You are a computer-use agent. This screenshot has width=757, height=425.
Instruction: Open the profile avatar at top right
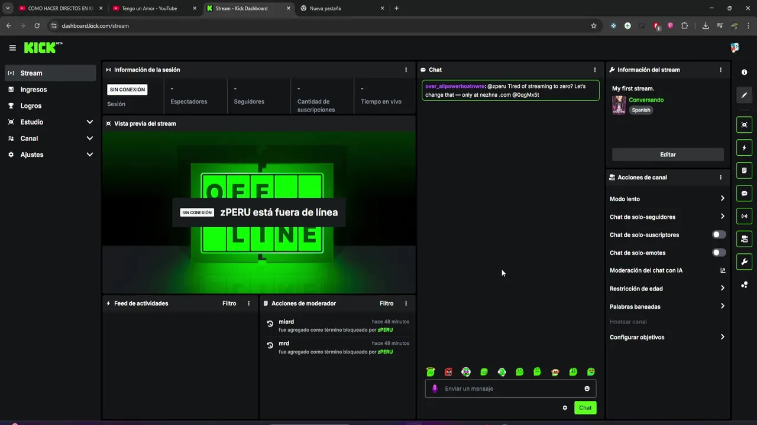pyautogui.click(x=735, y=48)
